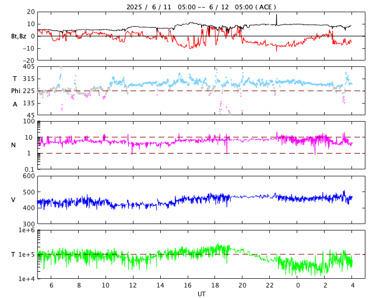
Task: Select the '300' velocity tick value
Action: point(29,224)
